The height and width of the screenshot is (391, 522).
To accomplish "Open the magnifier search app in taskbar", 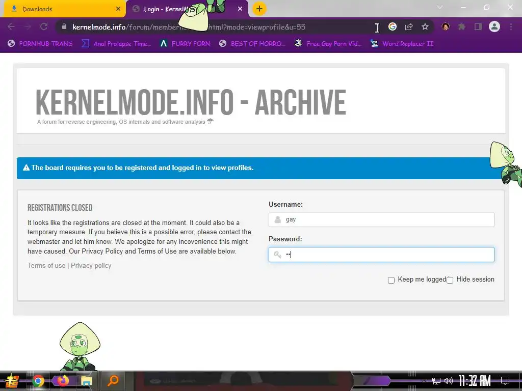I will pos(113,381).
